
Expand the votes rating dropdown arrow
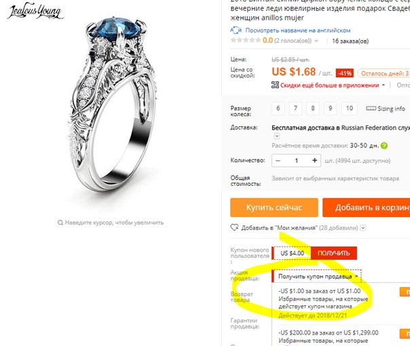coord(316,41)
